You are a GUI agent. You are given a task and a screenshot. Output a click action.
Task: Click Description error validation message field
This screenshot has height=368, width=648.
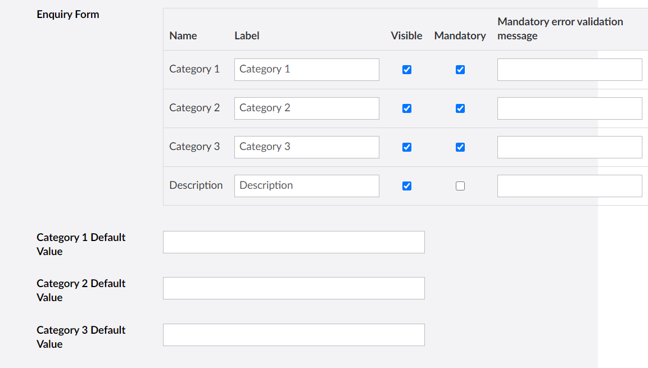(569, 186)
